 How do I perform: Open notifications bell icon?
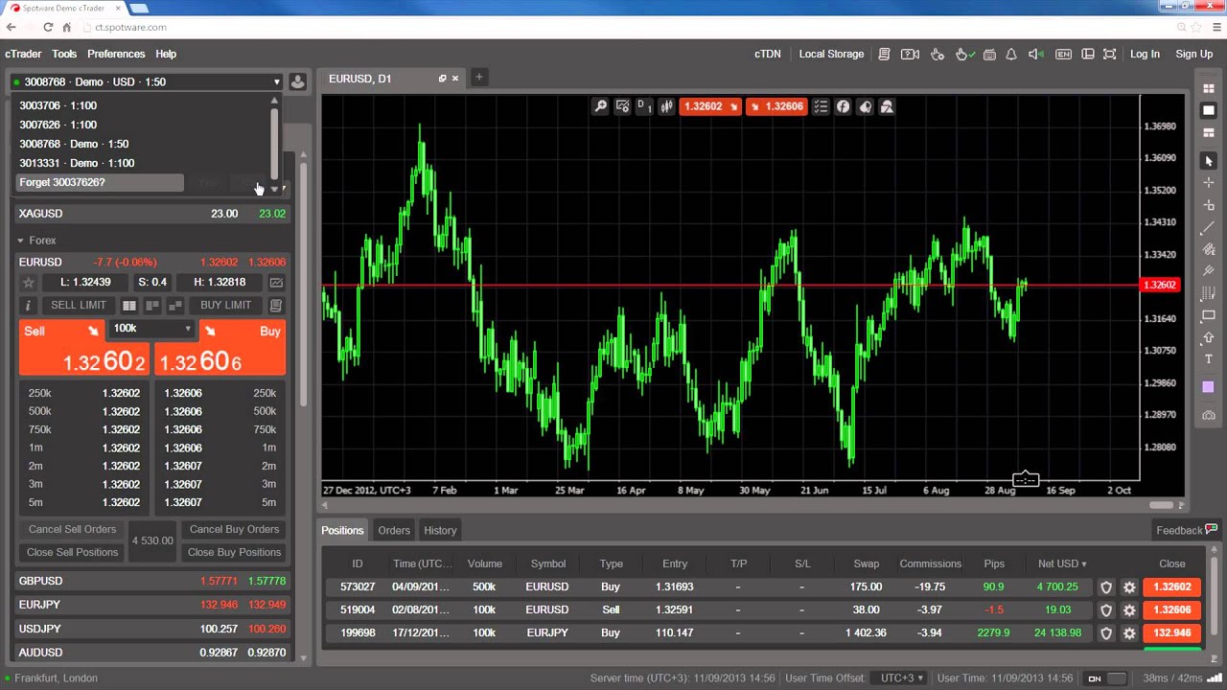pos(1011,55)
